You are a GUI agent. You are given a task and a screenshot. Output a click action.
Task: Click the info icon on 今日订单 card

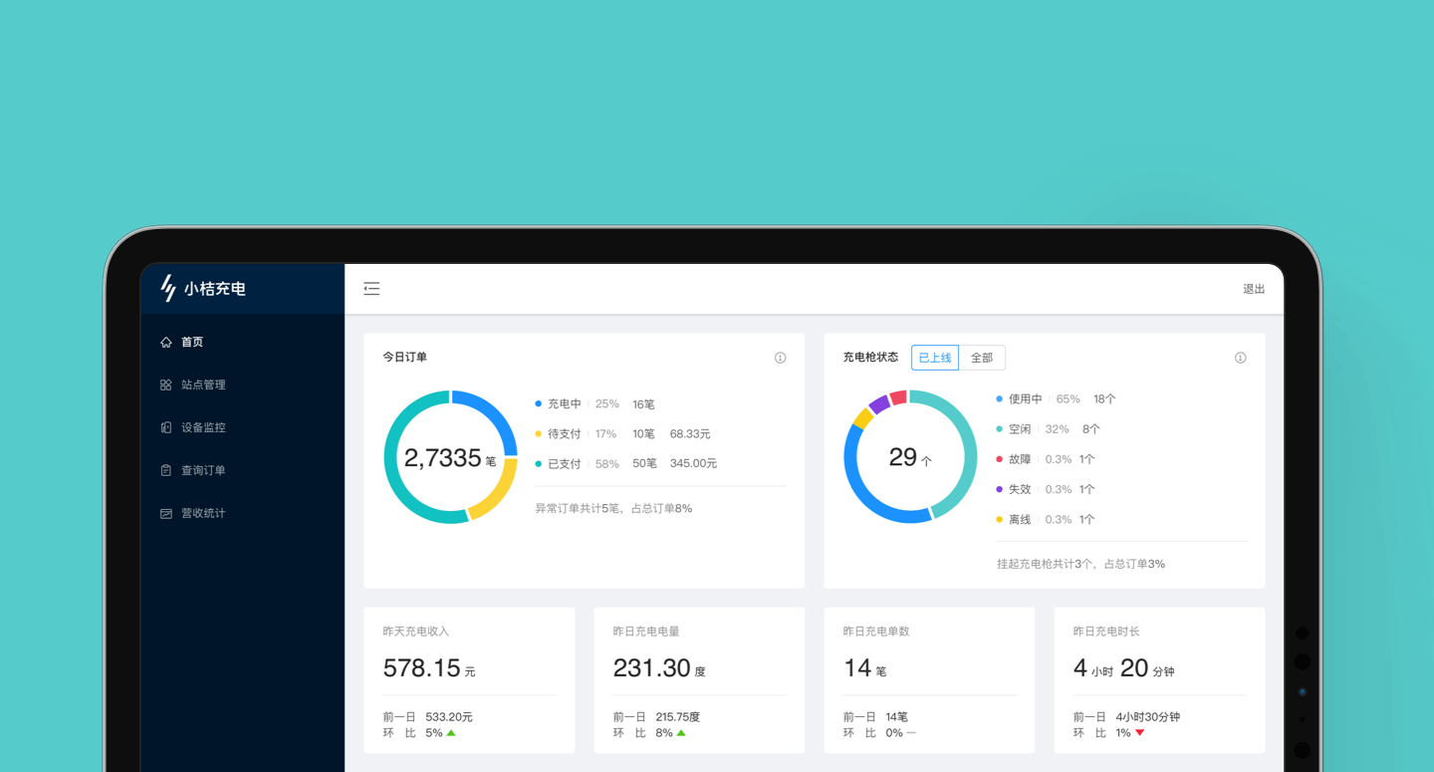pos(780,358)
